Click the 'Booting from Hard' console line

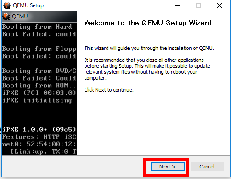39,27
